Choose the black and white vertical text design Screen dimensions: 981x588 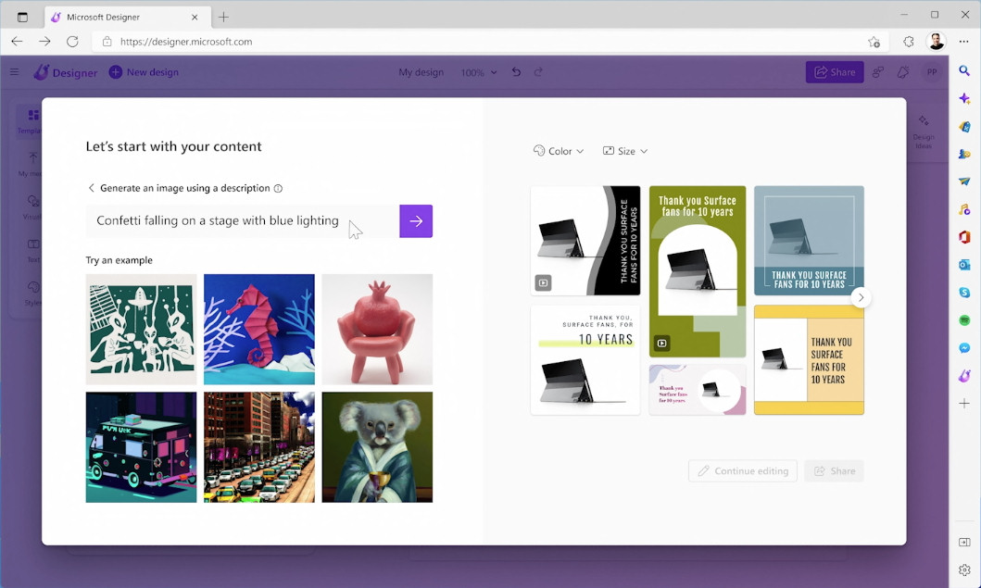click(585, 240)
